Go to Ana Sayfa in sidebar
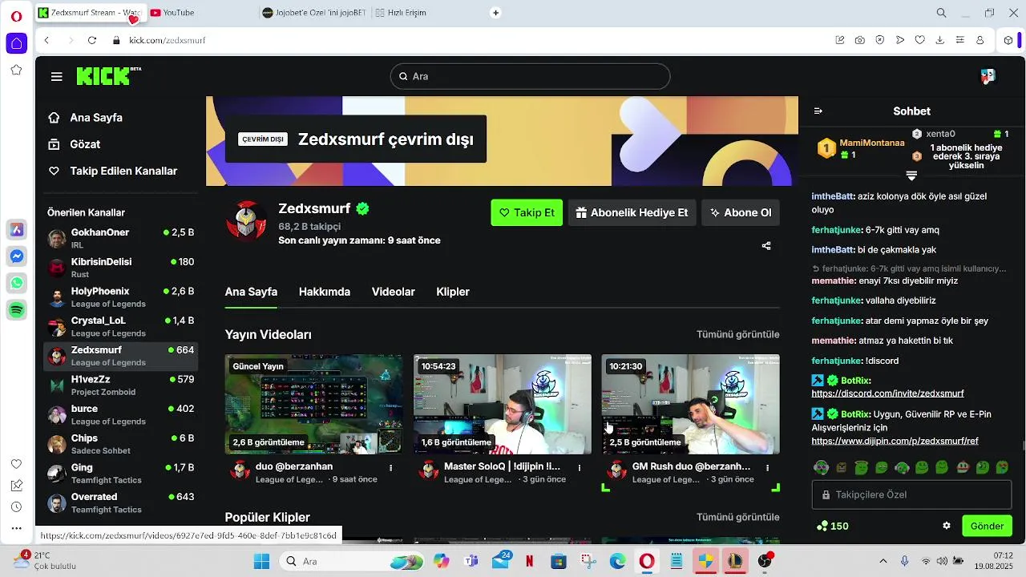 [85, 118]
